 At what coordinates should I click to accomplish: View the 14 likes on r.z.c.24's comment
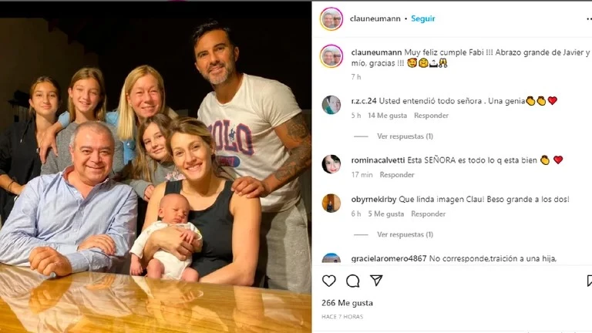tap(387, 116)
